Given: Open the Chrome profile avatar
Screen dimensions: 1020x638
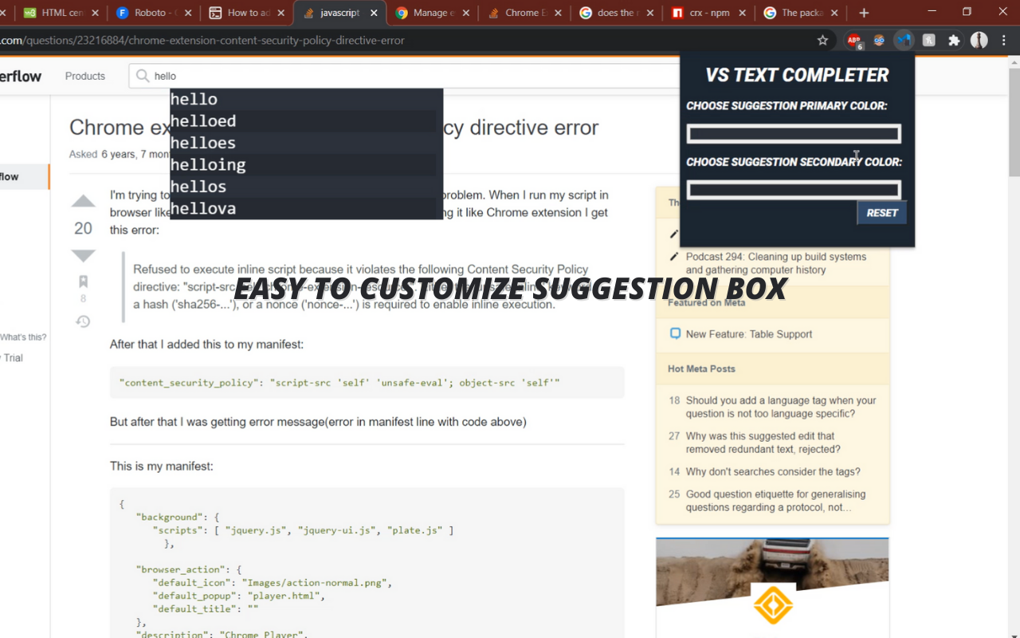Looking at the screenshot, I should (x=979, y=40).
